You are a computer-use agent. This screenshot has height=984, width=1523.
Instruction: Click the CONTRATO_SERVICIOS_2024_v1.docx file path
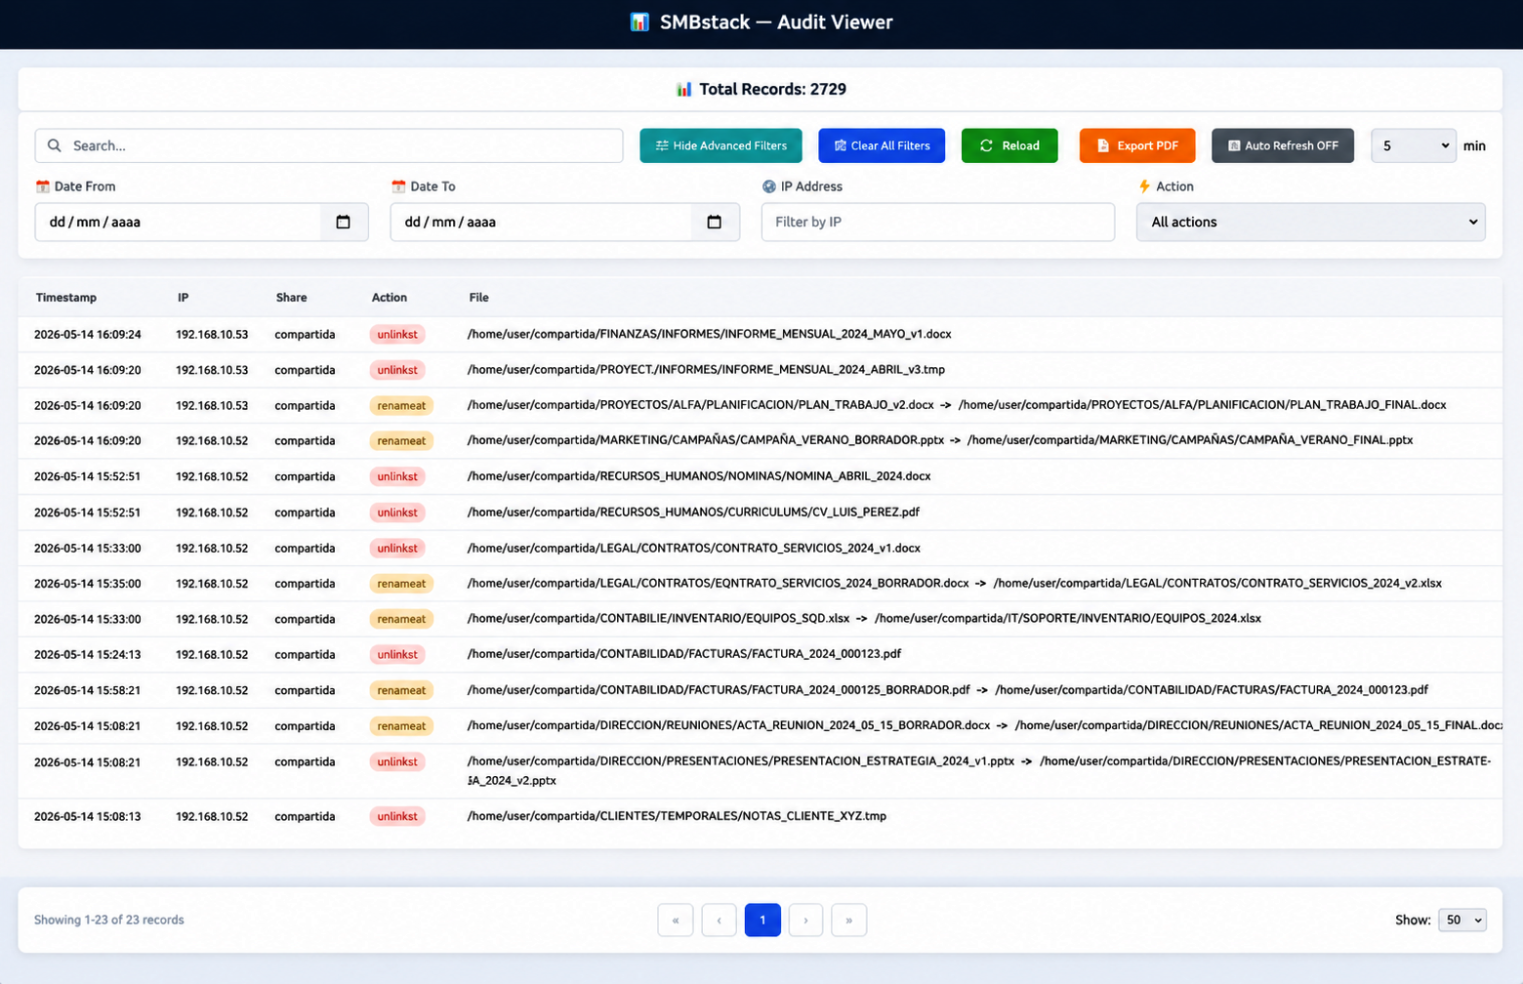point(694,548)
